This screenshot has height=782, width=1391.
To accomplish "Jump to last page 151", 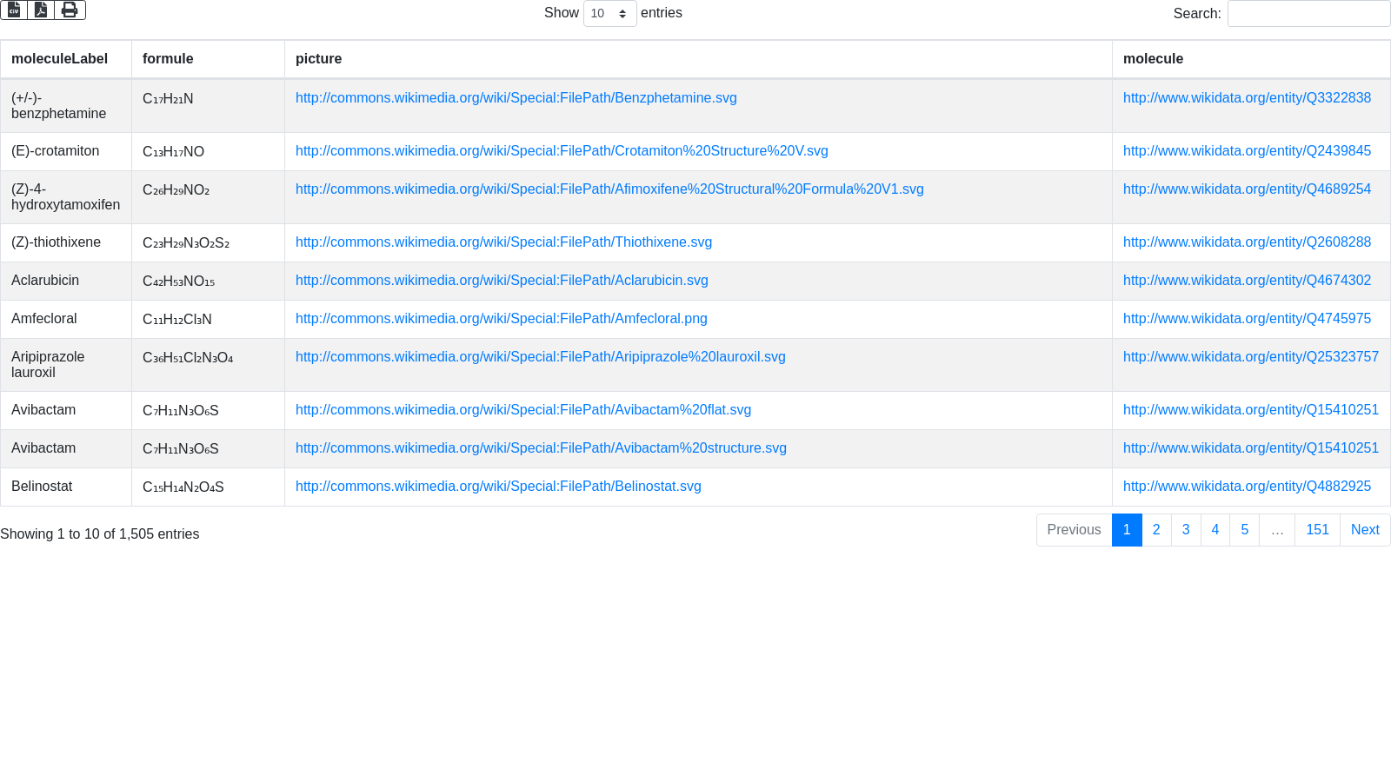I will pyautogui.click(x=1316, y=530).
